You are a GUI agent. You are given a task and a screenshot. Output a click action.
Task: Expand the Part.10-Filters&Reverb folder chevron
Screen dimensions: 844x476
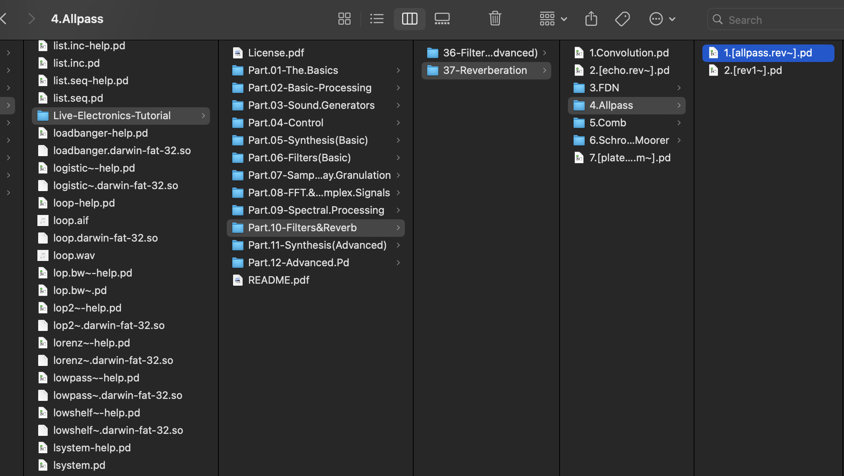pyautogui.click(x=398, y=228)
